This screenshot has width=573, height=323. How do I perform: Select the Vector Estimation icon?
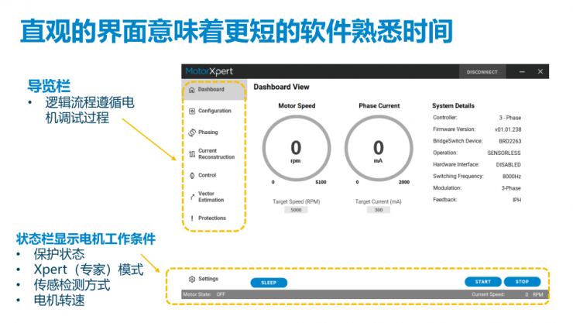pos(191,197)
